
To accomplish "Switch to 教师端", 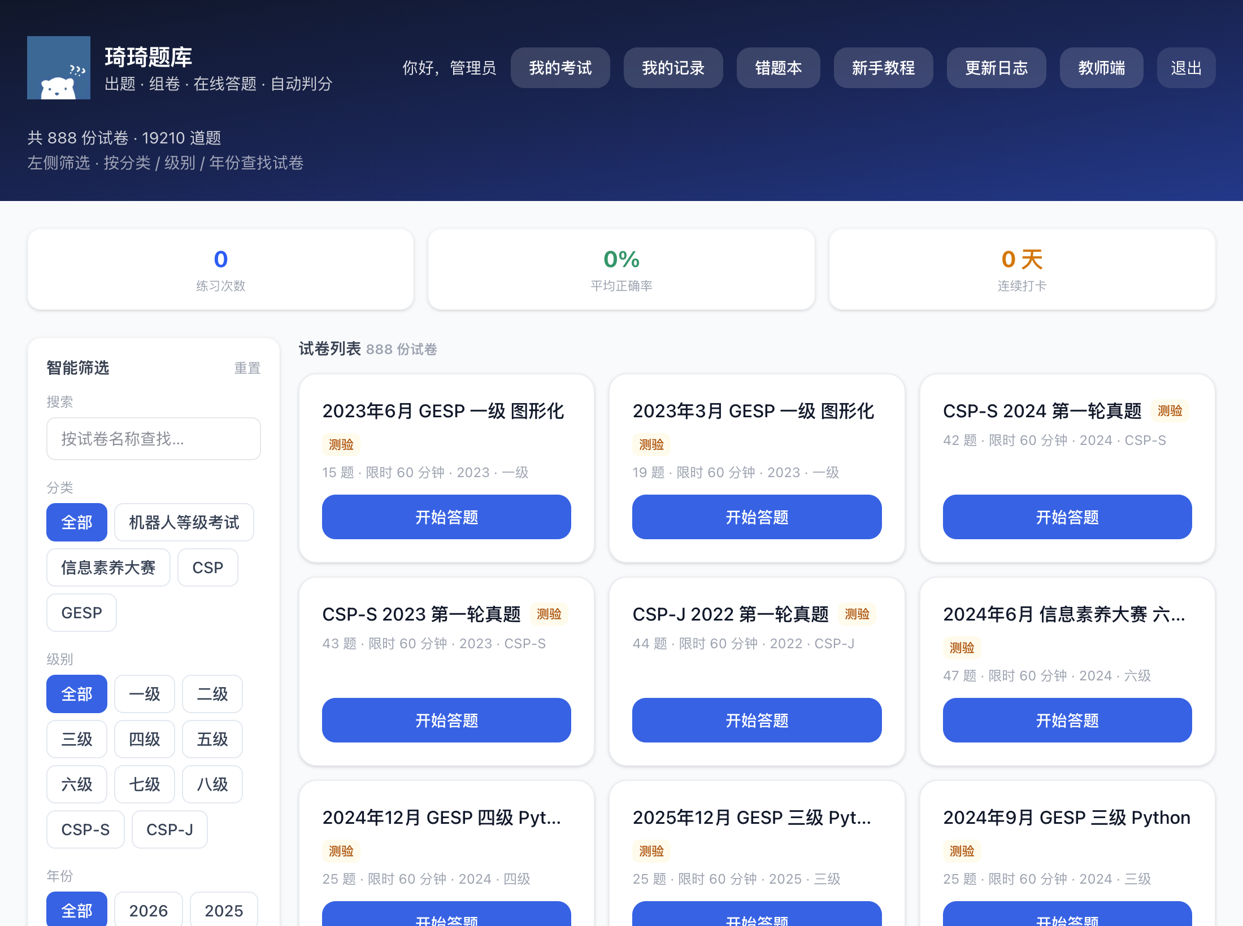I will [1101, 68].
